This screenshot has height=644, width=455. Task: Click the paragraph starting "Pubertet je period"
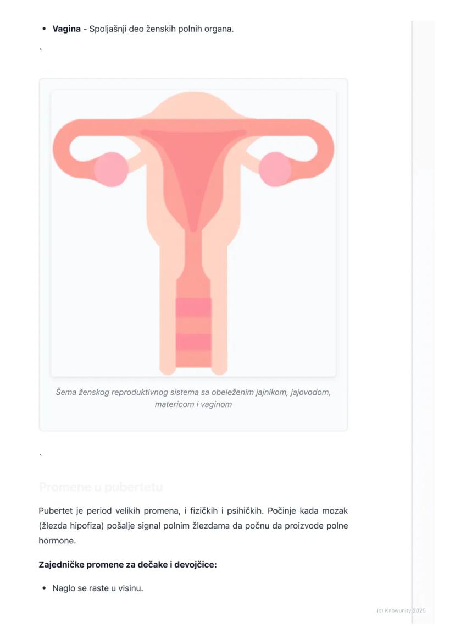[193, 525]
